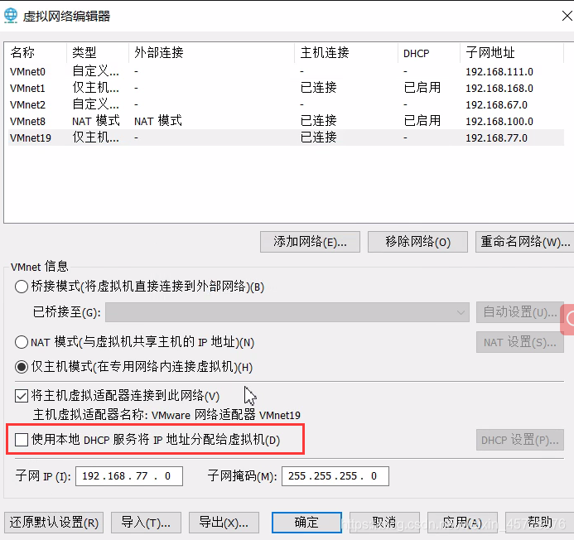Click the 导入(T)... button
This screenshot has width=574, height=540.
click(x=146, y=523)
